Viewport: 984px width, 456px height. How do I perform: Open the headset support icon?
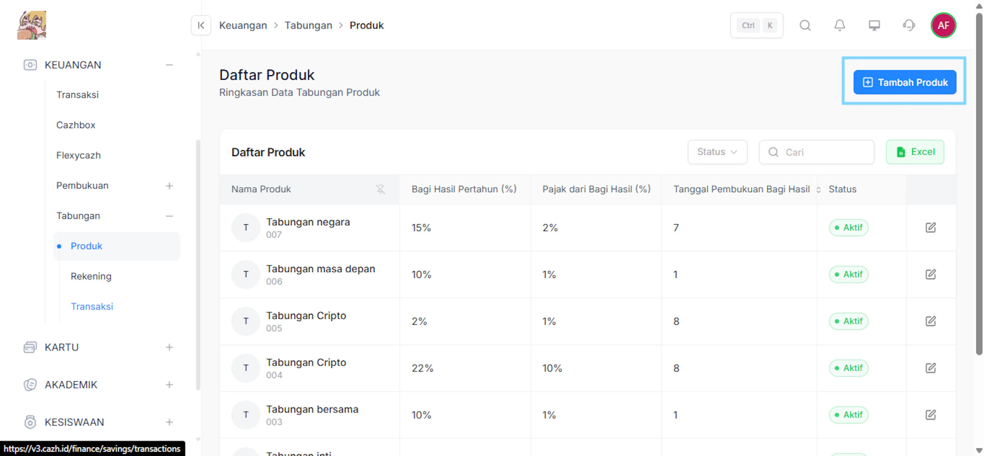909,25
